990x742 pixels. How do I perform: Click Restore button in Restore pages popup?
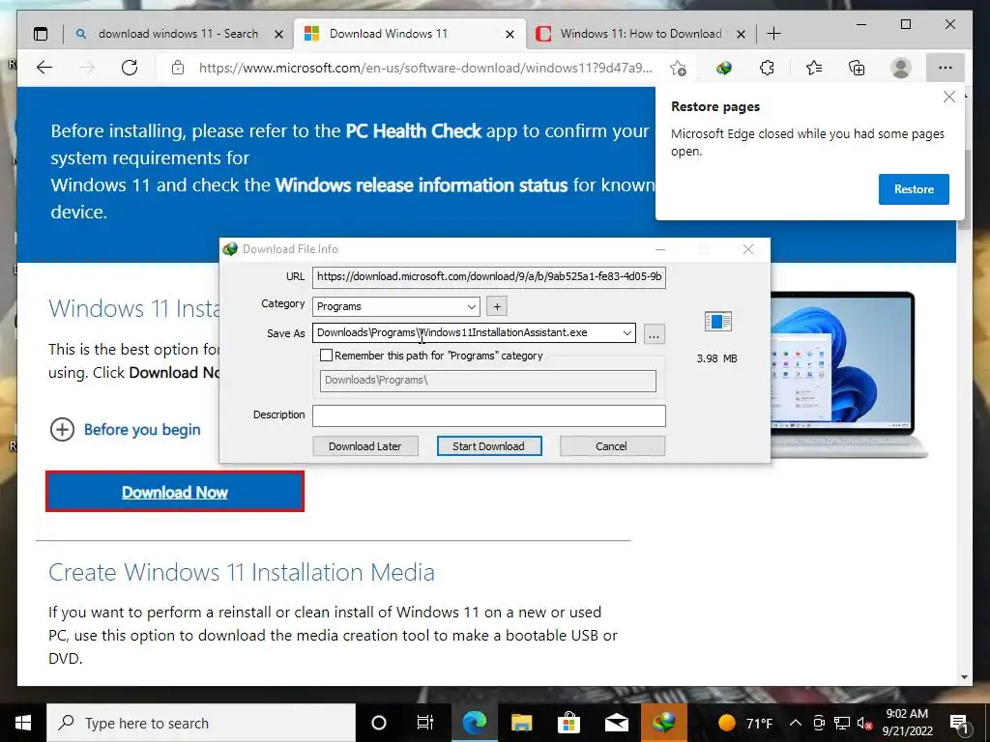pyautogui.click(x=914, y=189)
